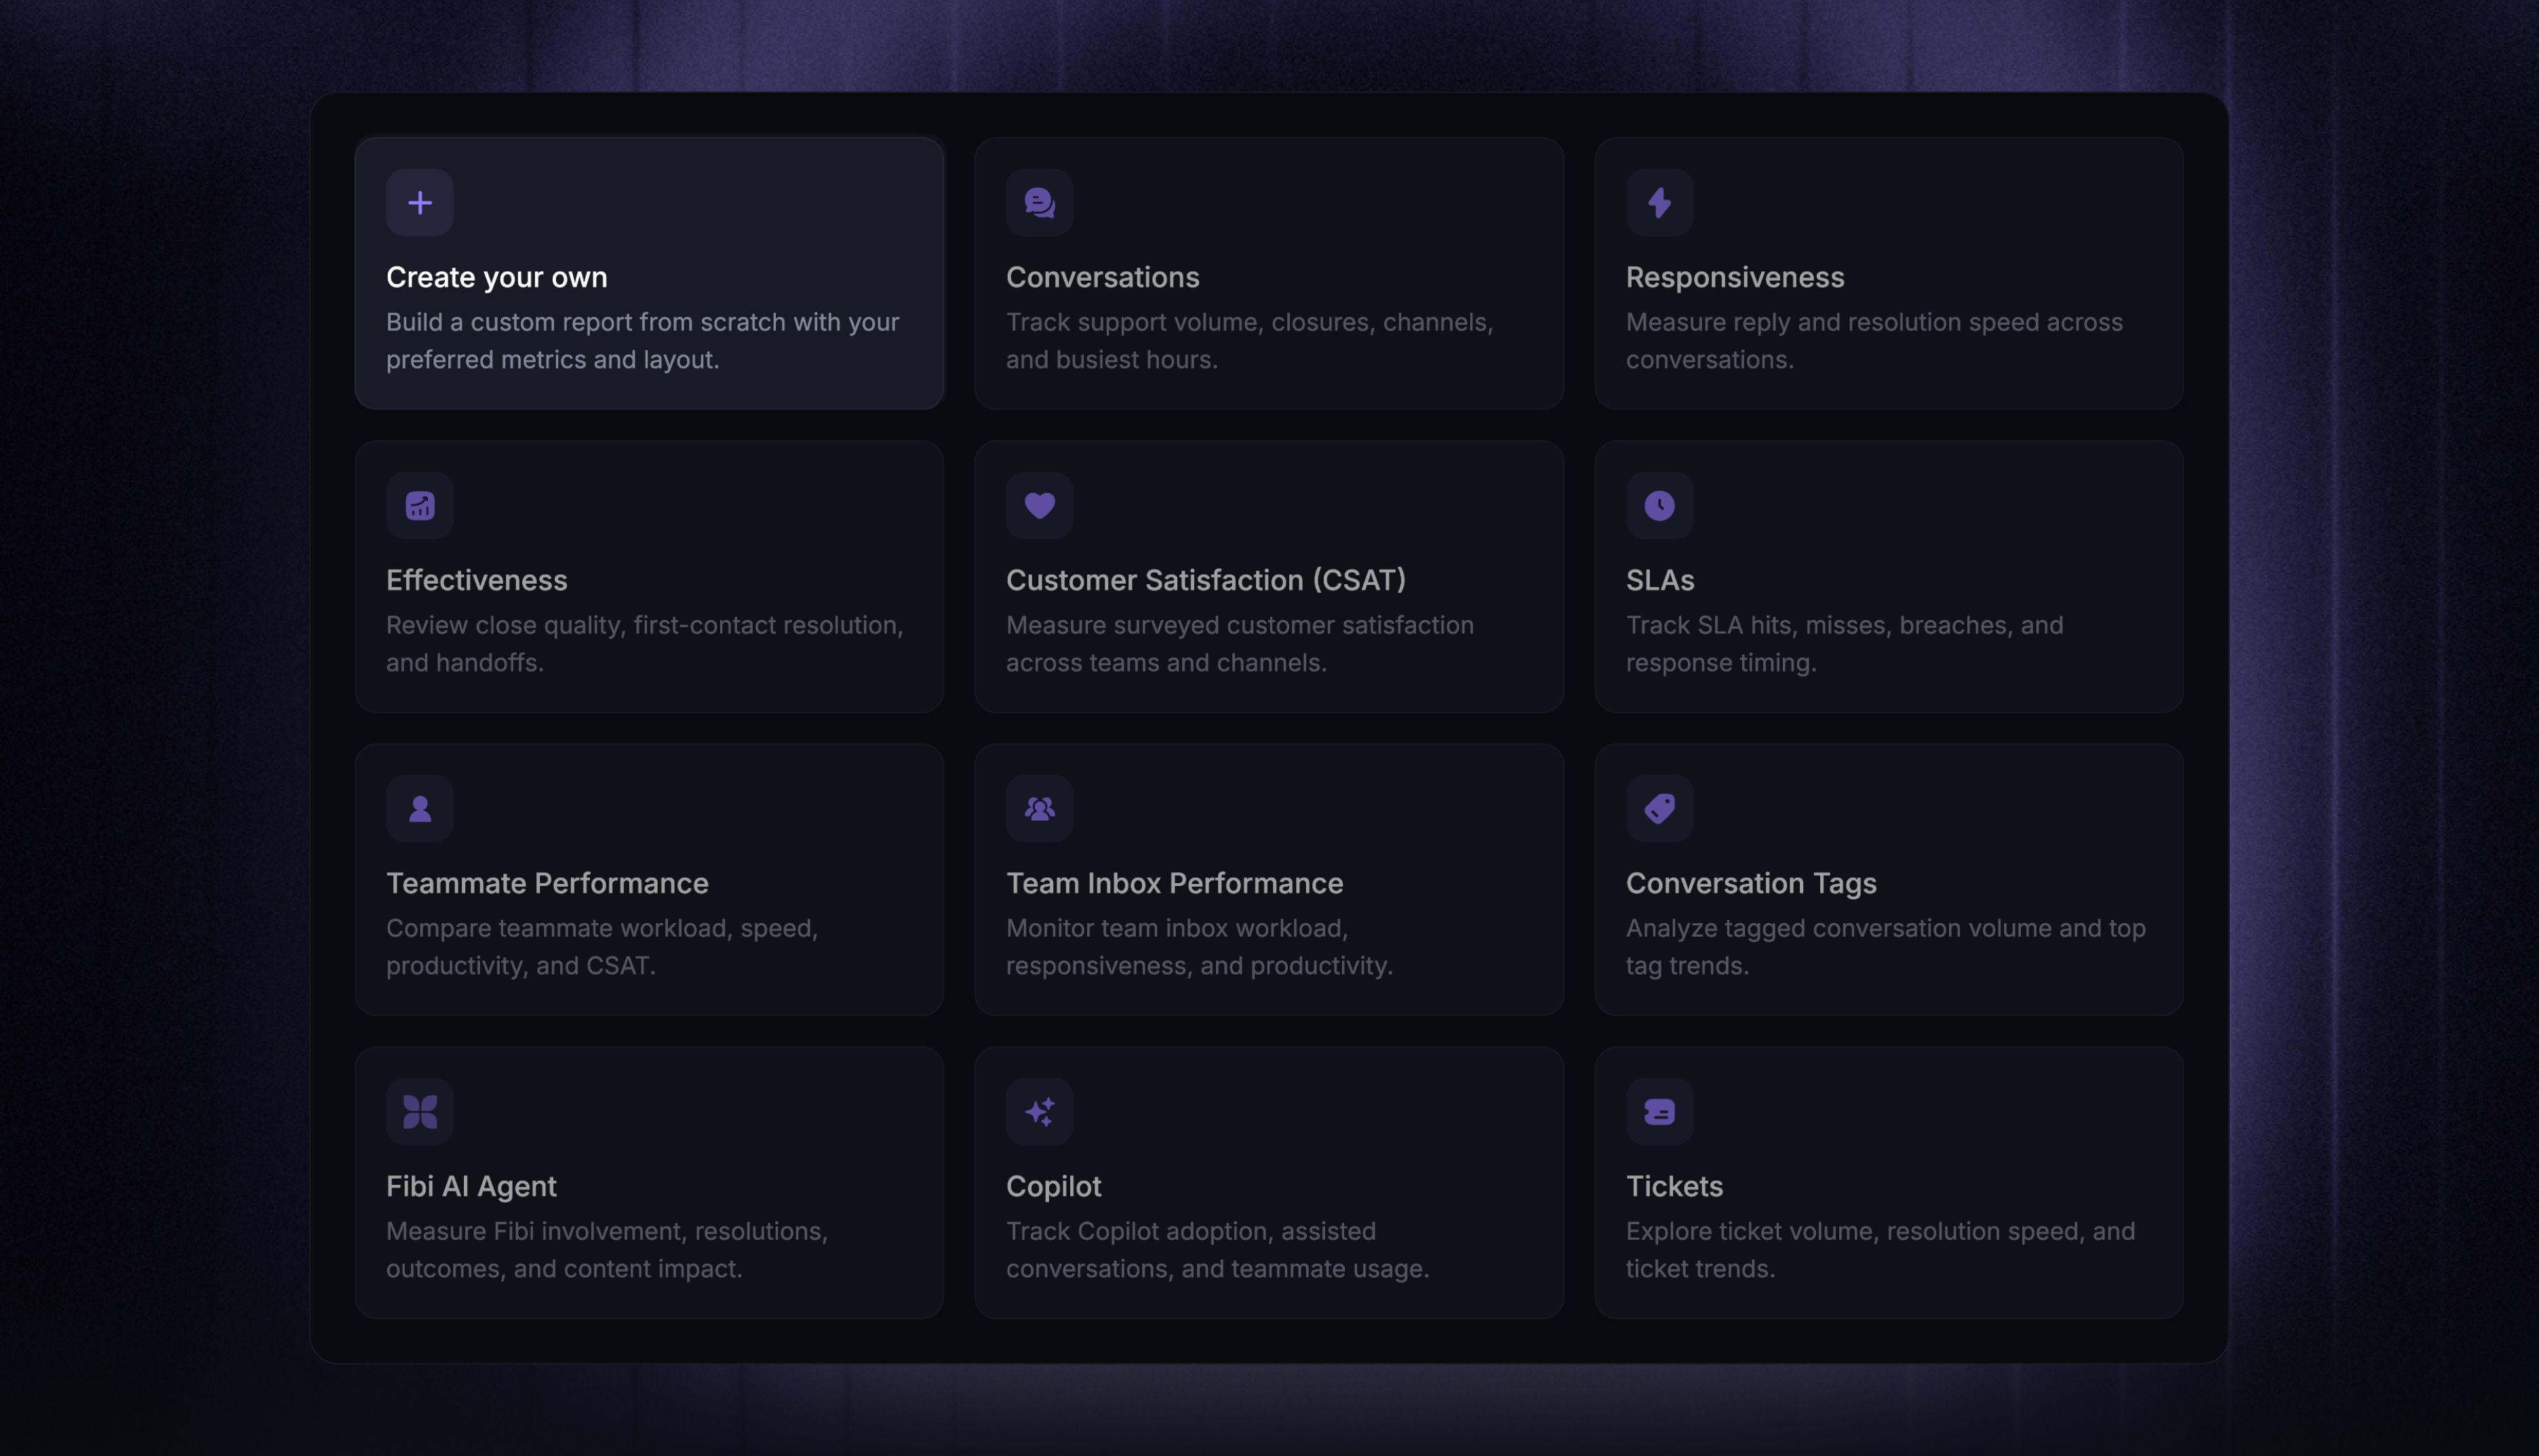Image resolution: width=2539 pixels, height=1456 pixels.
Task: Click the plus icon for Create your own
Action: [x=420, y=203]
